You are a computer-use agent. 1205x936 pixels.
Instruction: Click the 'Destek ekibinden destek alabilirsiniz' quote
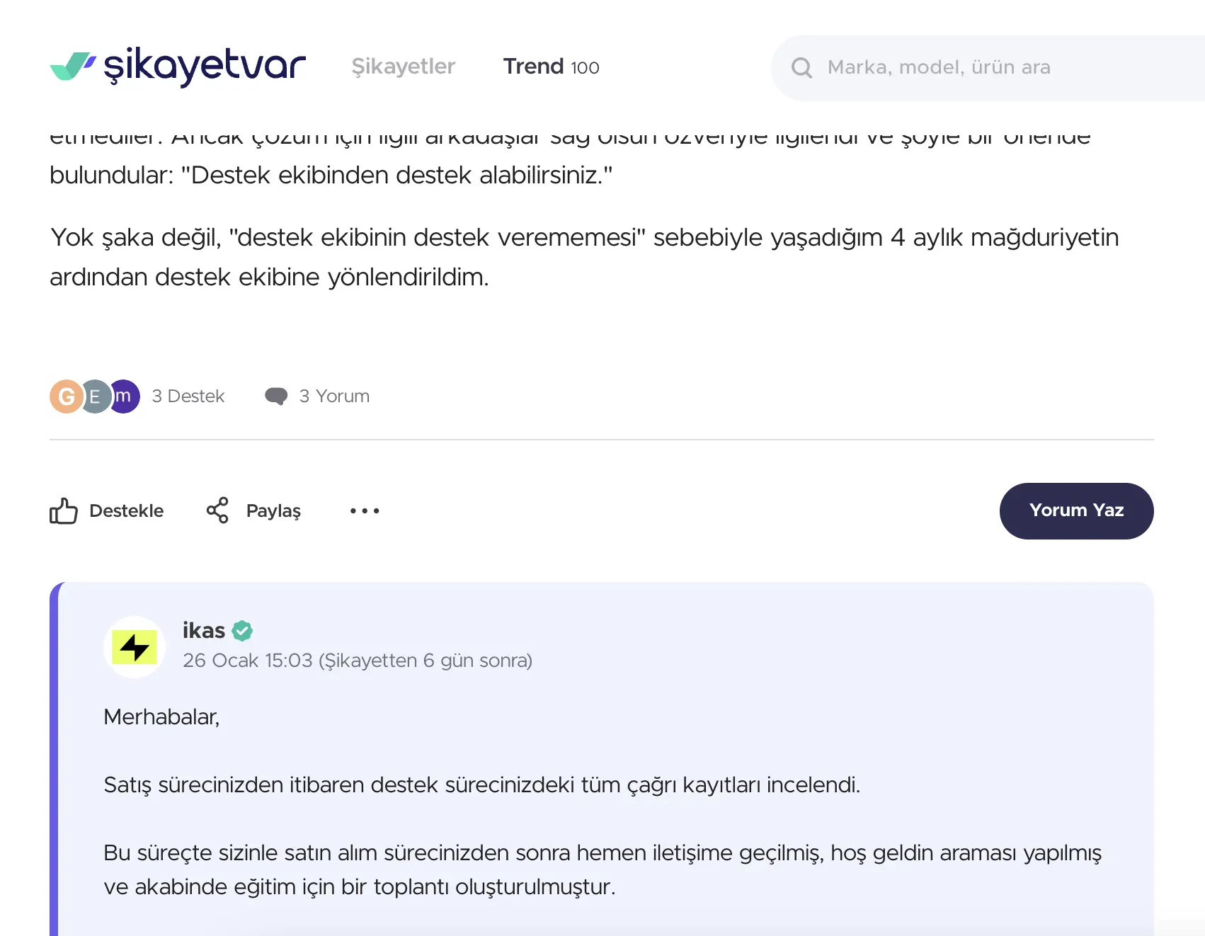point(396,175)
